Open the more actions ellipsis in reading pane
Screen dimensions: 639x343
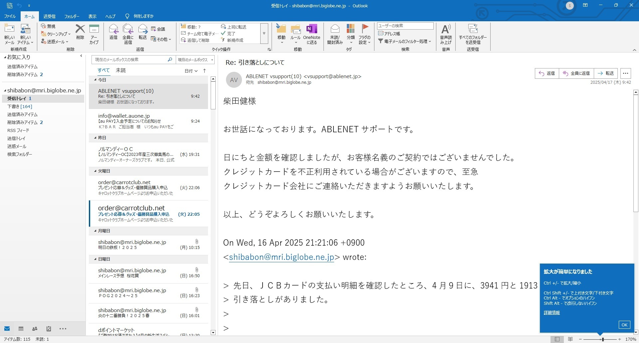(x=626, y=73)
